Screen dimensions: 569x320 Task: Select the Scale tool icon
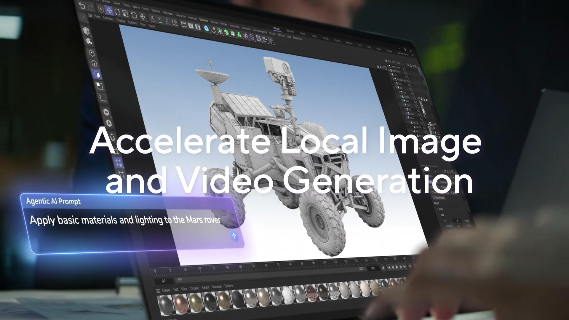tap(125, 14)
